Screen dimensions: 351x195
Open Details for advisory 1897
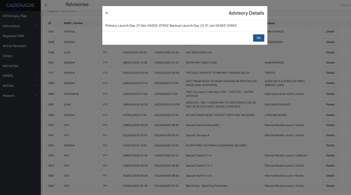[x=330, y=104]
